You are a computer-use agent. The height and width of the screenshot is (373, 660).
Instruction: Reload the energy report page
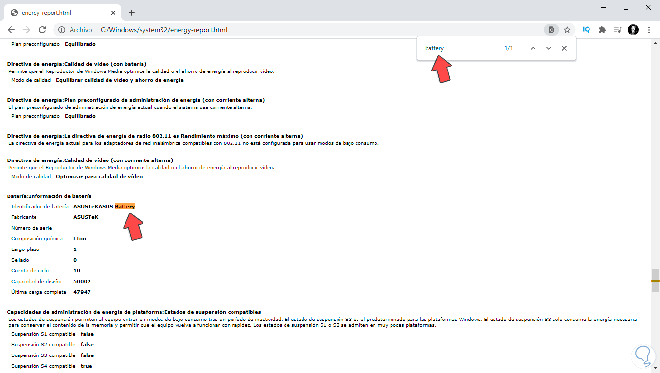click(42, 30)
